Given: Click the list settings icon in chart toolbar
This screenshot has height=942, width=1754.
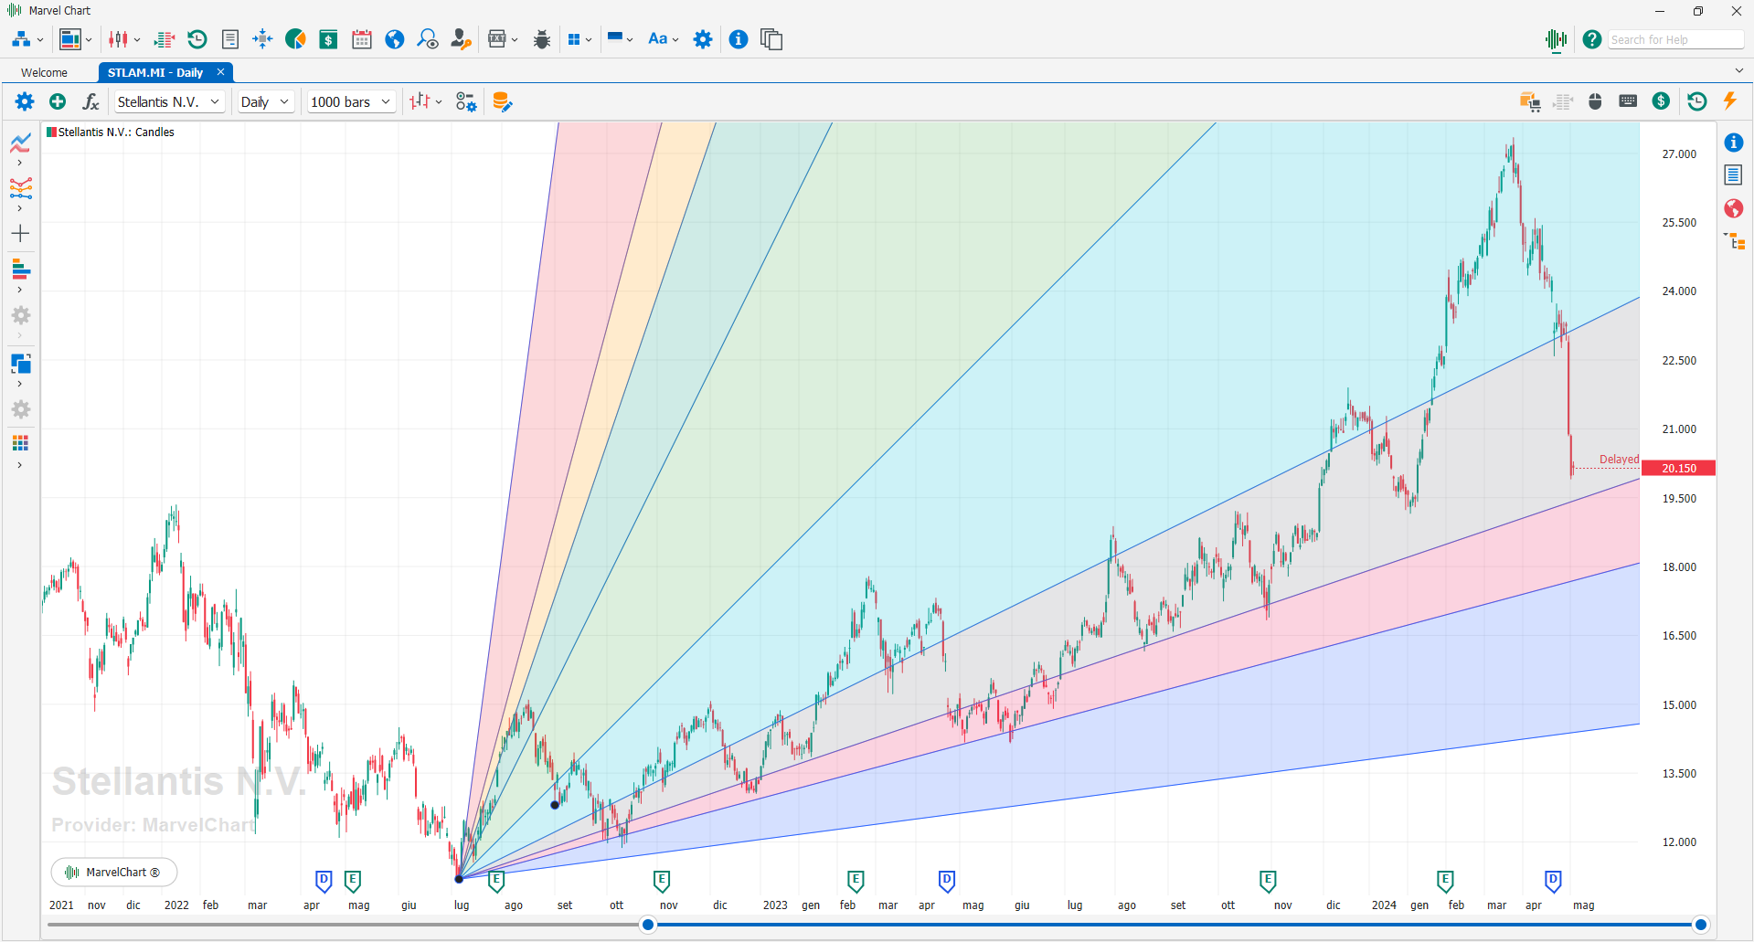Looking at the screenshot, I should [466, 101].
